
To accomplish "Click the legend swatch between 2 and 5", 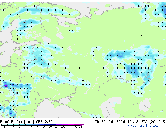I will [x=23, y=125].
